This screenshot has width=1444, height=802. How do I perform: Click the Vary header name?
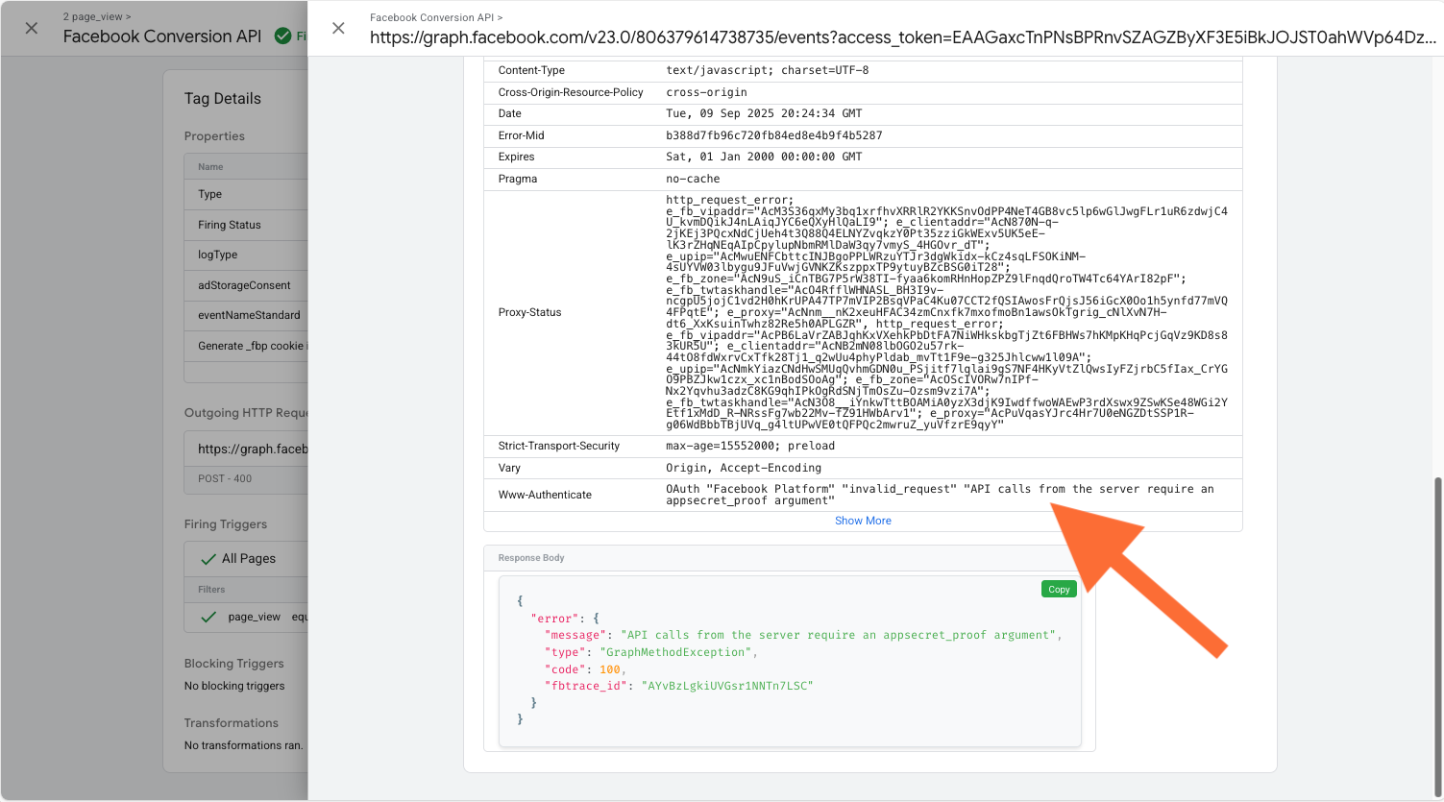(x=509, y=468)
